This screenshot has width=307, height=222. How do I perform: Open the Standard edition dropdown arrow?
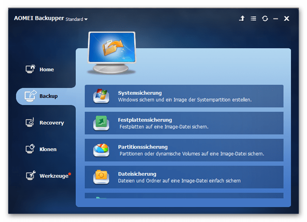(86, 19)
